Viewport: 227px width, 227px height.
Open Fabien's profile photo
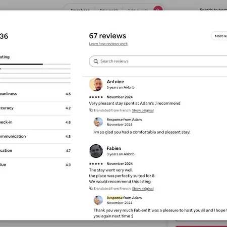(96, 151)
